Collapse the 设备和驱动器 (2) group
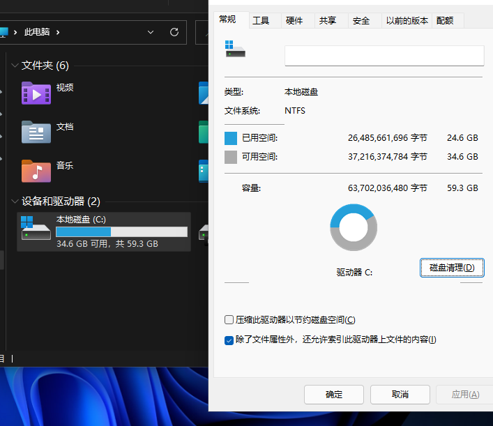The height and width of the screenshot is (426, 493). pos(14,201)
